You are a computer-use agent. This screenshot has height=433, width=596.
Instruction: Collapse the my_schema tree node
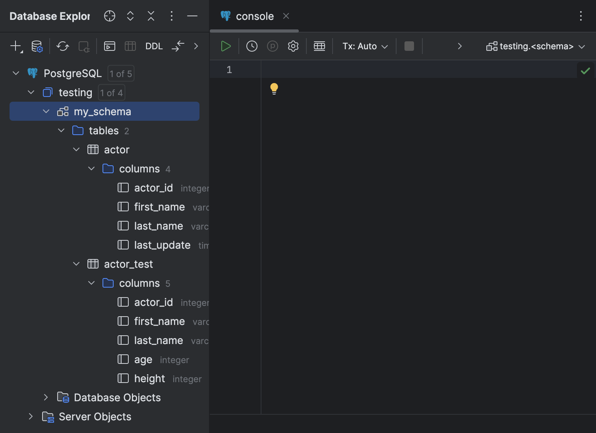coord(46,111)
